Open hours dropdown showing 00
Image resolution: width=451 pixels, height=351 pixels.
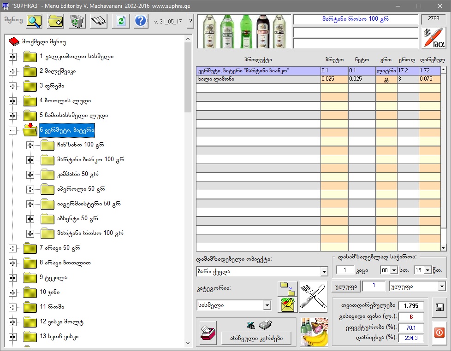click(x=394, y=270)
